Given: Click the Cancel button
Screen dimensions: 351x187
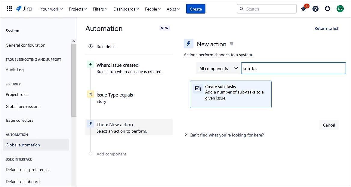Looking at the screenshot, I should pyautogui.click(x=329, y=125).
